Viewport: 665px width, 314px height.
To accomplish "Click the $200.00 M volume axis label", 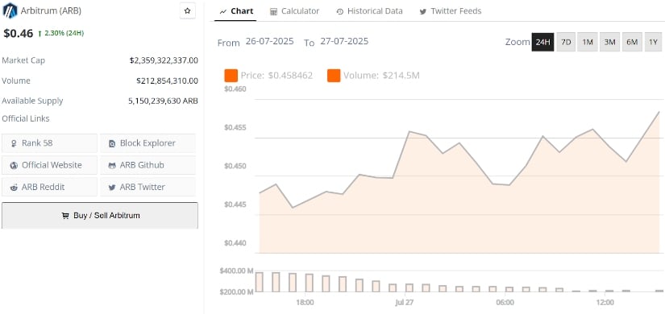I will 236,292.
